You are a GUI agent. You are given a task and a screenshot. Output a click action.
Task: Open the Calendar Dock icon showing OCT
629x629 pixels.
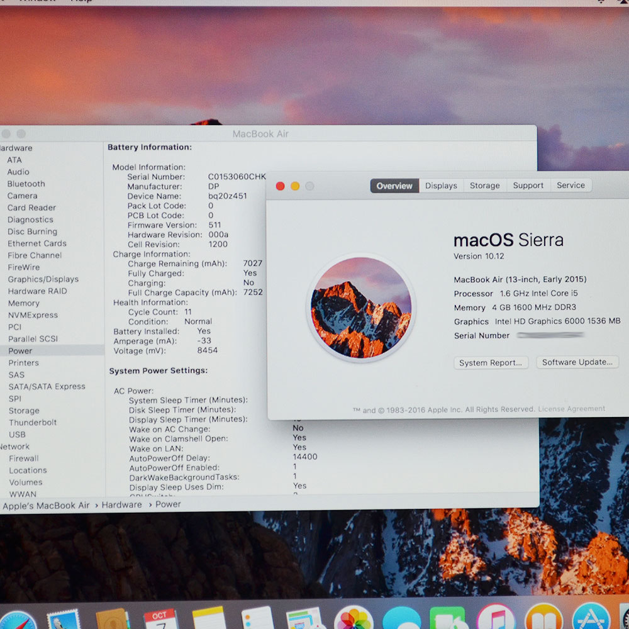coord(160,620)
